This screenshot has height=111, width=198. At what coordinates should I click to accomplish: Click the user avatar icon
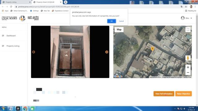[183, 18]
